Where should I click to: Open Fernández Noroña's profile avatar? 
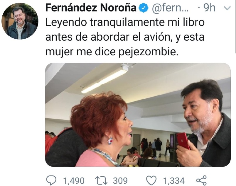click(x=20, y=21)
